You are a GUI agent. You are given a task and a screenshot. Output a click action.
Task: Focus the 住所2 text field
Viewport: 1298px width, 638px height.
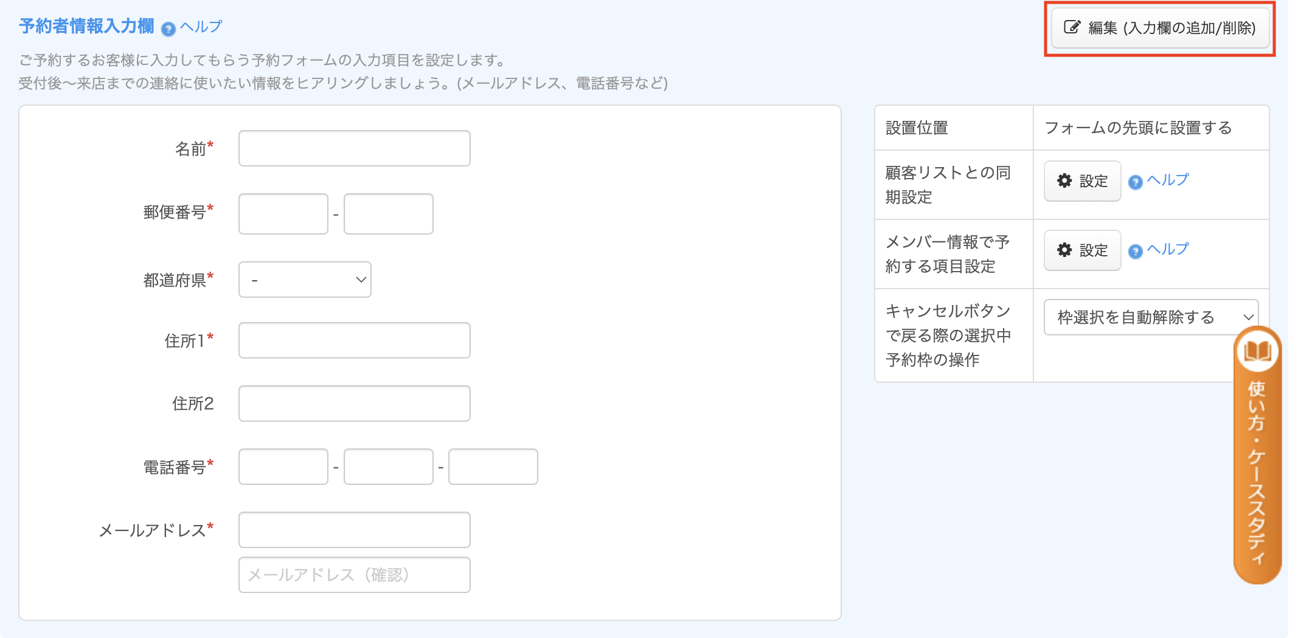point(354,403)
